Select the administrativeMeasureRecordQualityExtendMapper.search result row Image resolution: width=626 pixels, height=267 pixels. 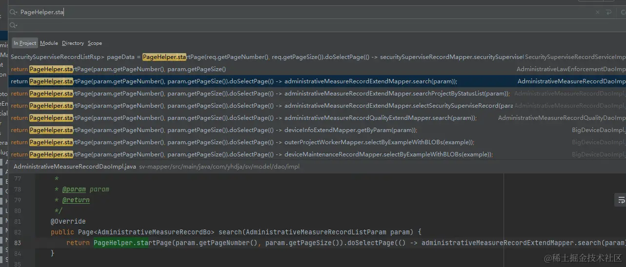[x=317, y=118]
